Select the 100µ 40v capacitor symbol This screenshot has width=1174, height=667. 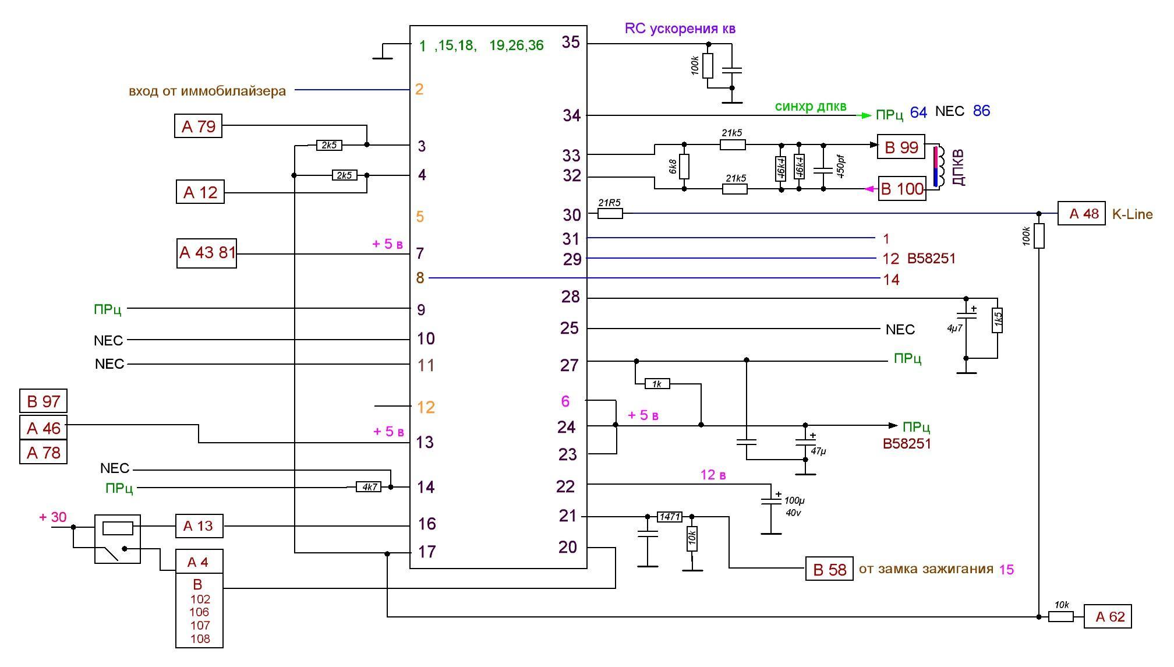(x=771, y=502)
